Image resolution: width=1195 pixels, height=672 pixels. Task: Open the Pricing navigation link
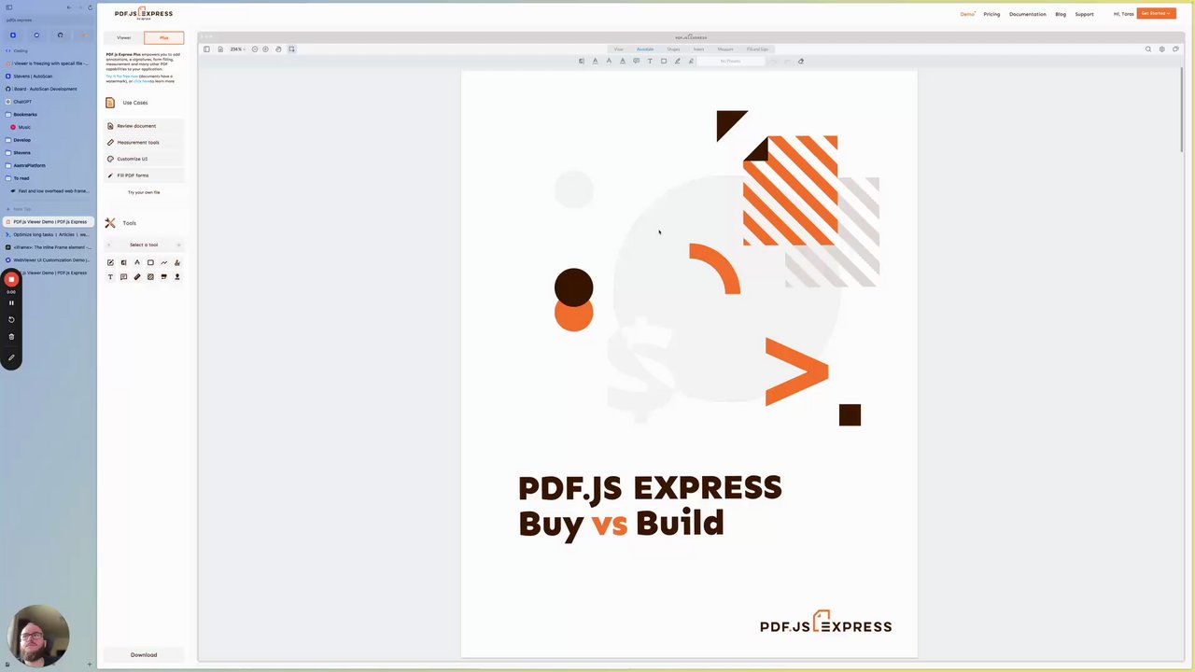(991, 14)
